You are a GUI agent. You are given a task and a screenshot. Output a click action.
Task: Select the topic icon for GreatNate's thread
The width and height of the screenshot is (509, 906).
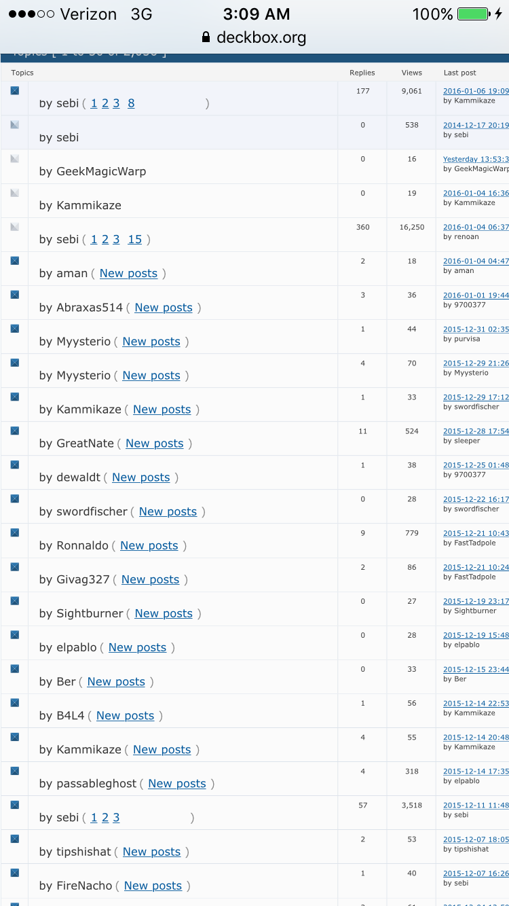[14, 431]
